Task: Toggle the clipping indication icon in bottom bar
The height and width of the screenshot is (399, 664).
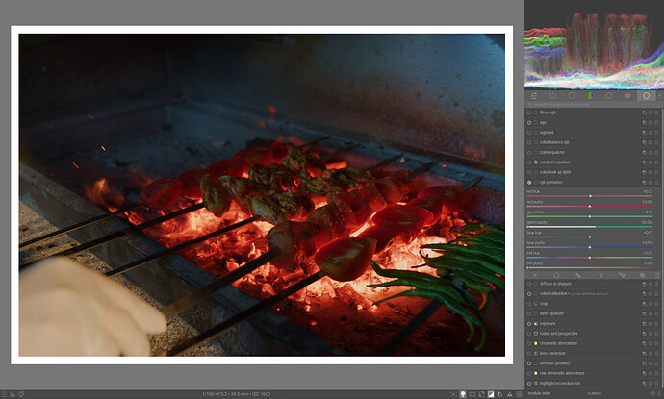Action: pos(491,394)
